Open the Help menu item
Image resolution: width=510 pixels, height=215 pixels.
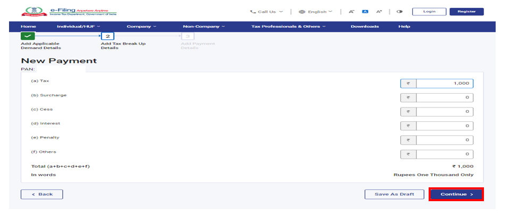pyautogui.click(x=404, y=26)
